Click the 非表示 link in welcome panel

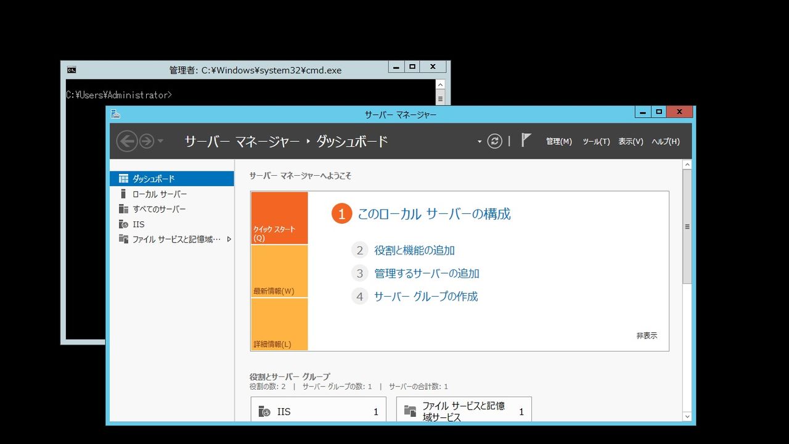coord(647,335)
